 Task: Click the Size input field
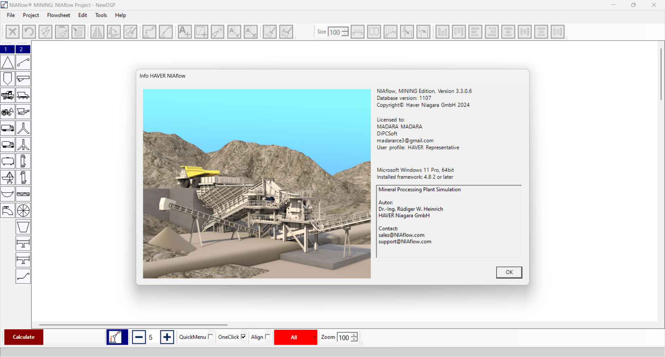click(x=335, y=32)
